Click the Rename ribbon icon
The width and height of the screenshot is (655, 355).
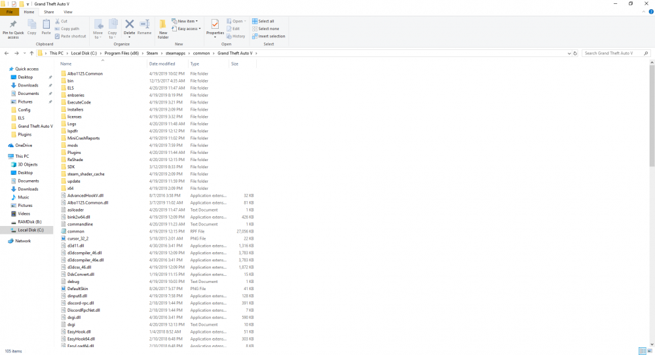pyautogui.click(x=145, y=27)
